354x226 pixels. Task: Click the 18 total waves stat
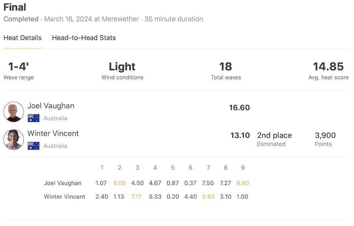pos(226,67)
